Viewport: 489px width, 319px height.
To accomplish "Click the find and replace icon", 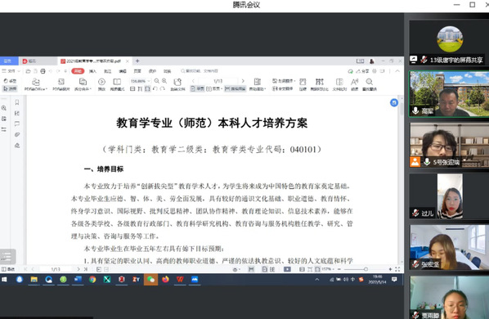I will click(370, 84).
